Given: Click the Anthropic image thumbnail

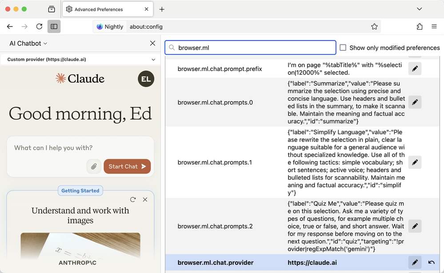Looking at the screenshot, I should [80, 246].
